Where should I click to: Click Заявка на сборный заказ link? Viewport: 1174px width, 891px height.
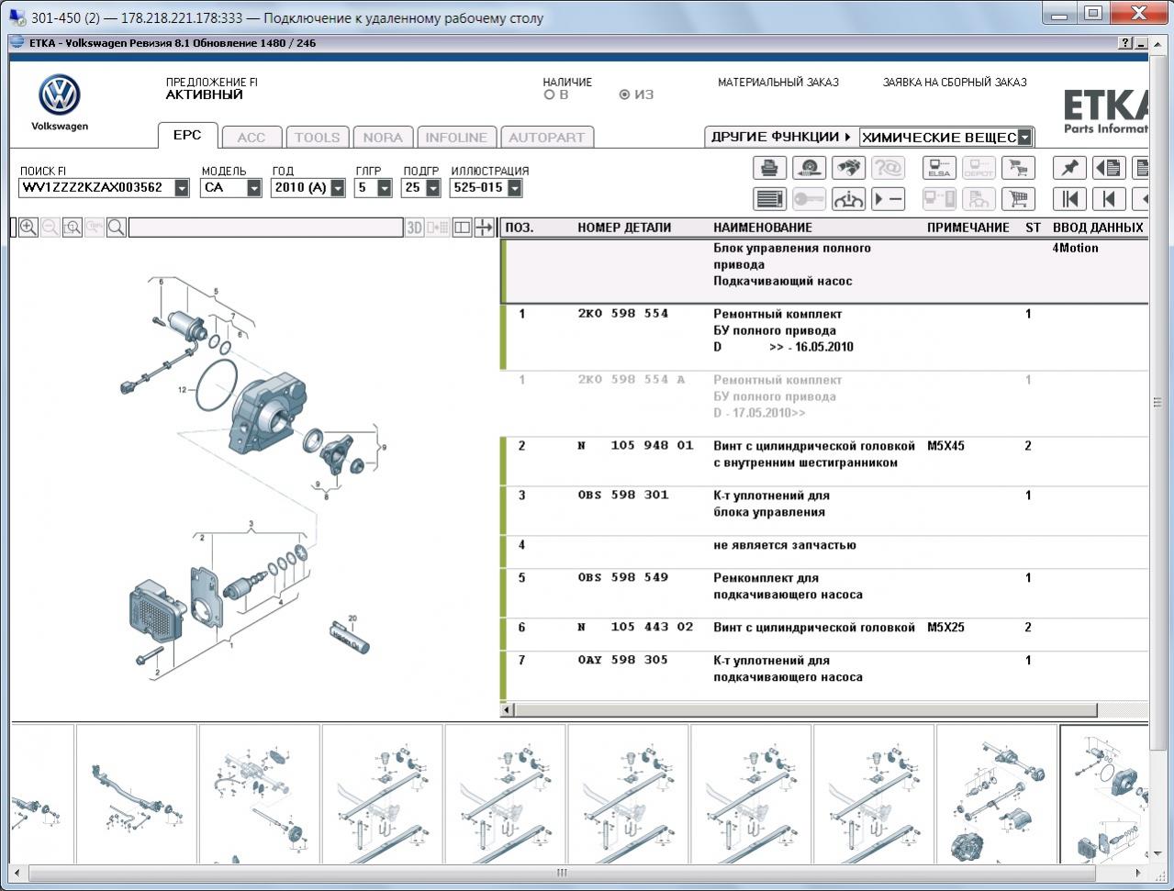[955, 83]
